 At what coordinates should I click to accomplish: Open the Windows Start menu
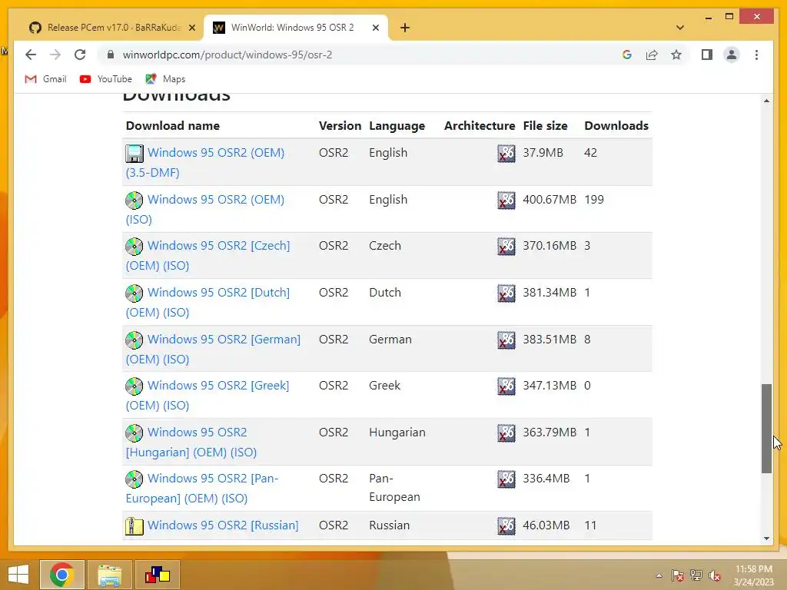click(18, 575)
